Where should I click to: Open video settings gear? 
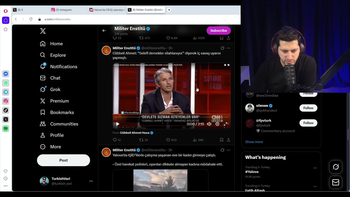coord(217,124)
